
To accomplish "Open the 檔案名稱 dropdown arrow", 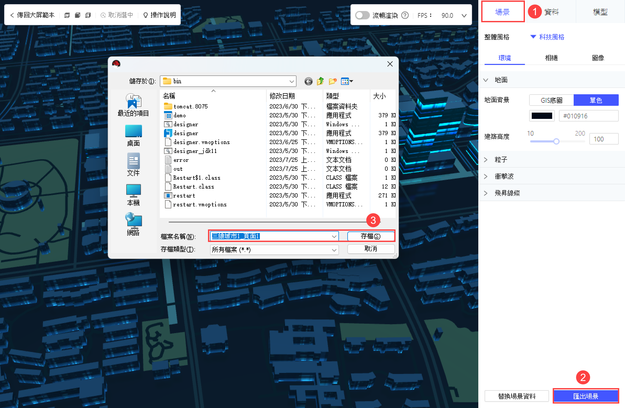I will (x=334, y=236).
